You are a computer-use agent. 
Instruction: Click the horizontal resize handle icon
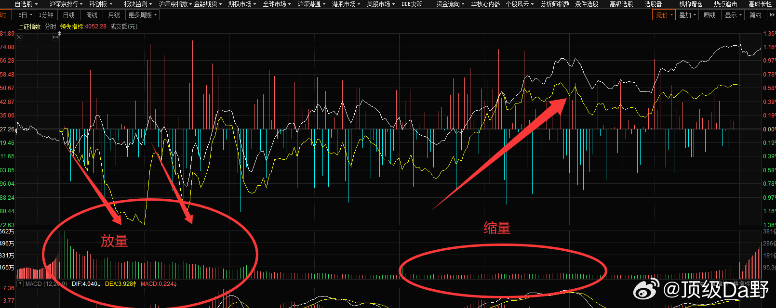pyautogui.click(x=55, y=37)
